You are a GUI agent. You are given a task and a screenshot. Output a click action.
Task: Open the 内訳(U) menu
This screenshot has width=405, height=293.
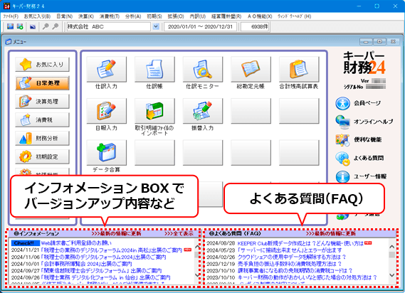pos(198,16)
